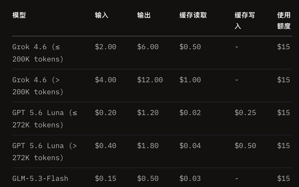The width and height of the screenshot is (299, 187).
Task: Click the 模型 column header
Action: pos(19,15)
